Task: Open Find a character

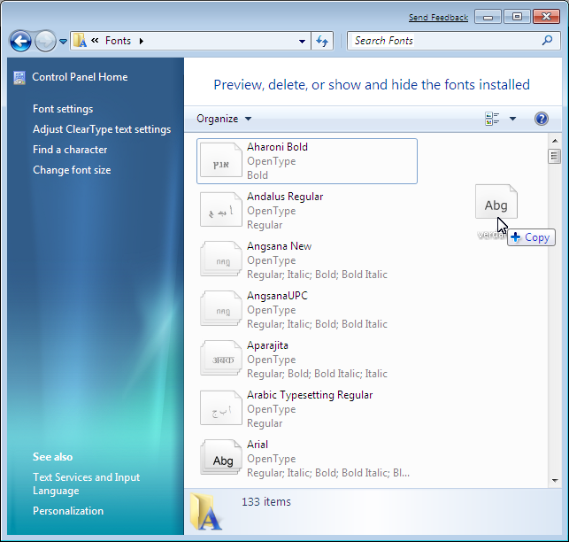Action: coord(70,150)
